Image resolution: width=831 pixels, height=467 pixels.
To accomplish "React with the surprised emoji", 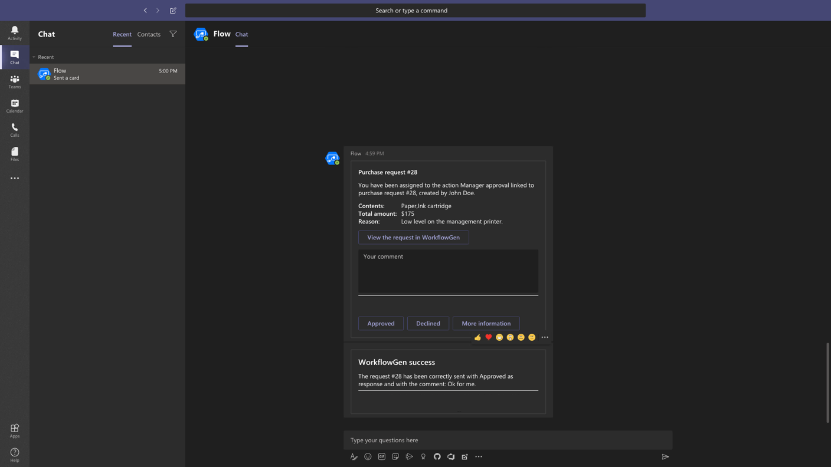I will (510, 337).
